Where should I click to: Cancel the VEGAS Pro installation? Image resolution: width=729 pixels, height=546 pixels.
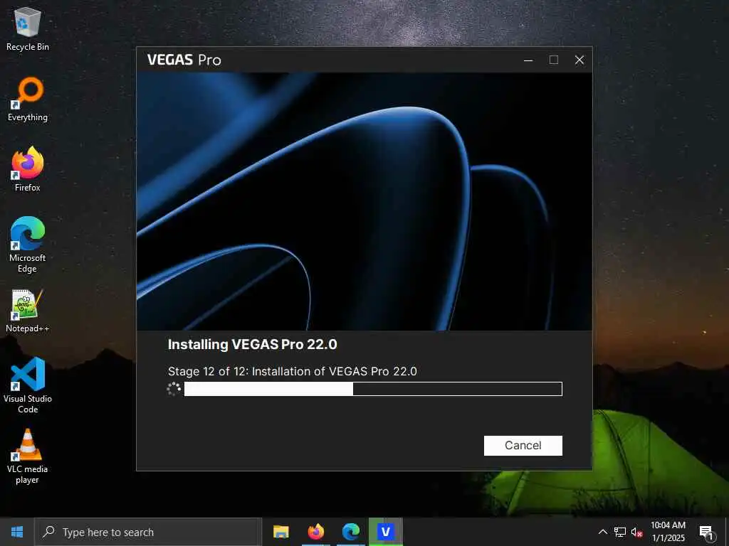click(523, 445)
